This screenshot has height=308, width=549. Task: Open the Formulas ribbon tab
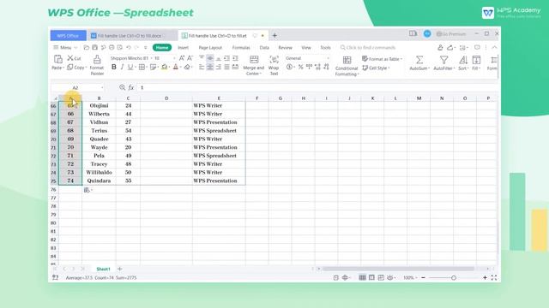pyautogui.click(x=241, y=48)
